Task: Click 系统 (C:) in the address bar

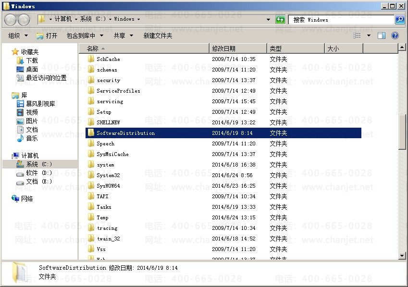Action: click(93, 19)
